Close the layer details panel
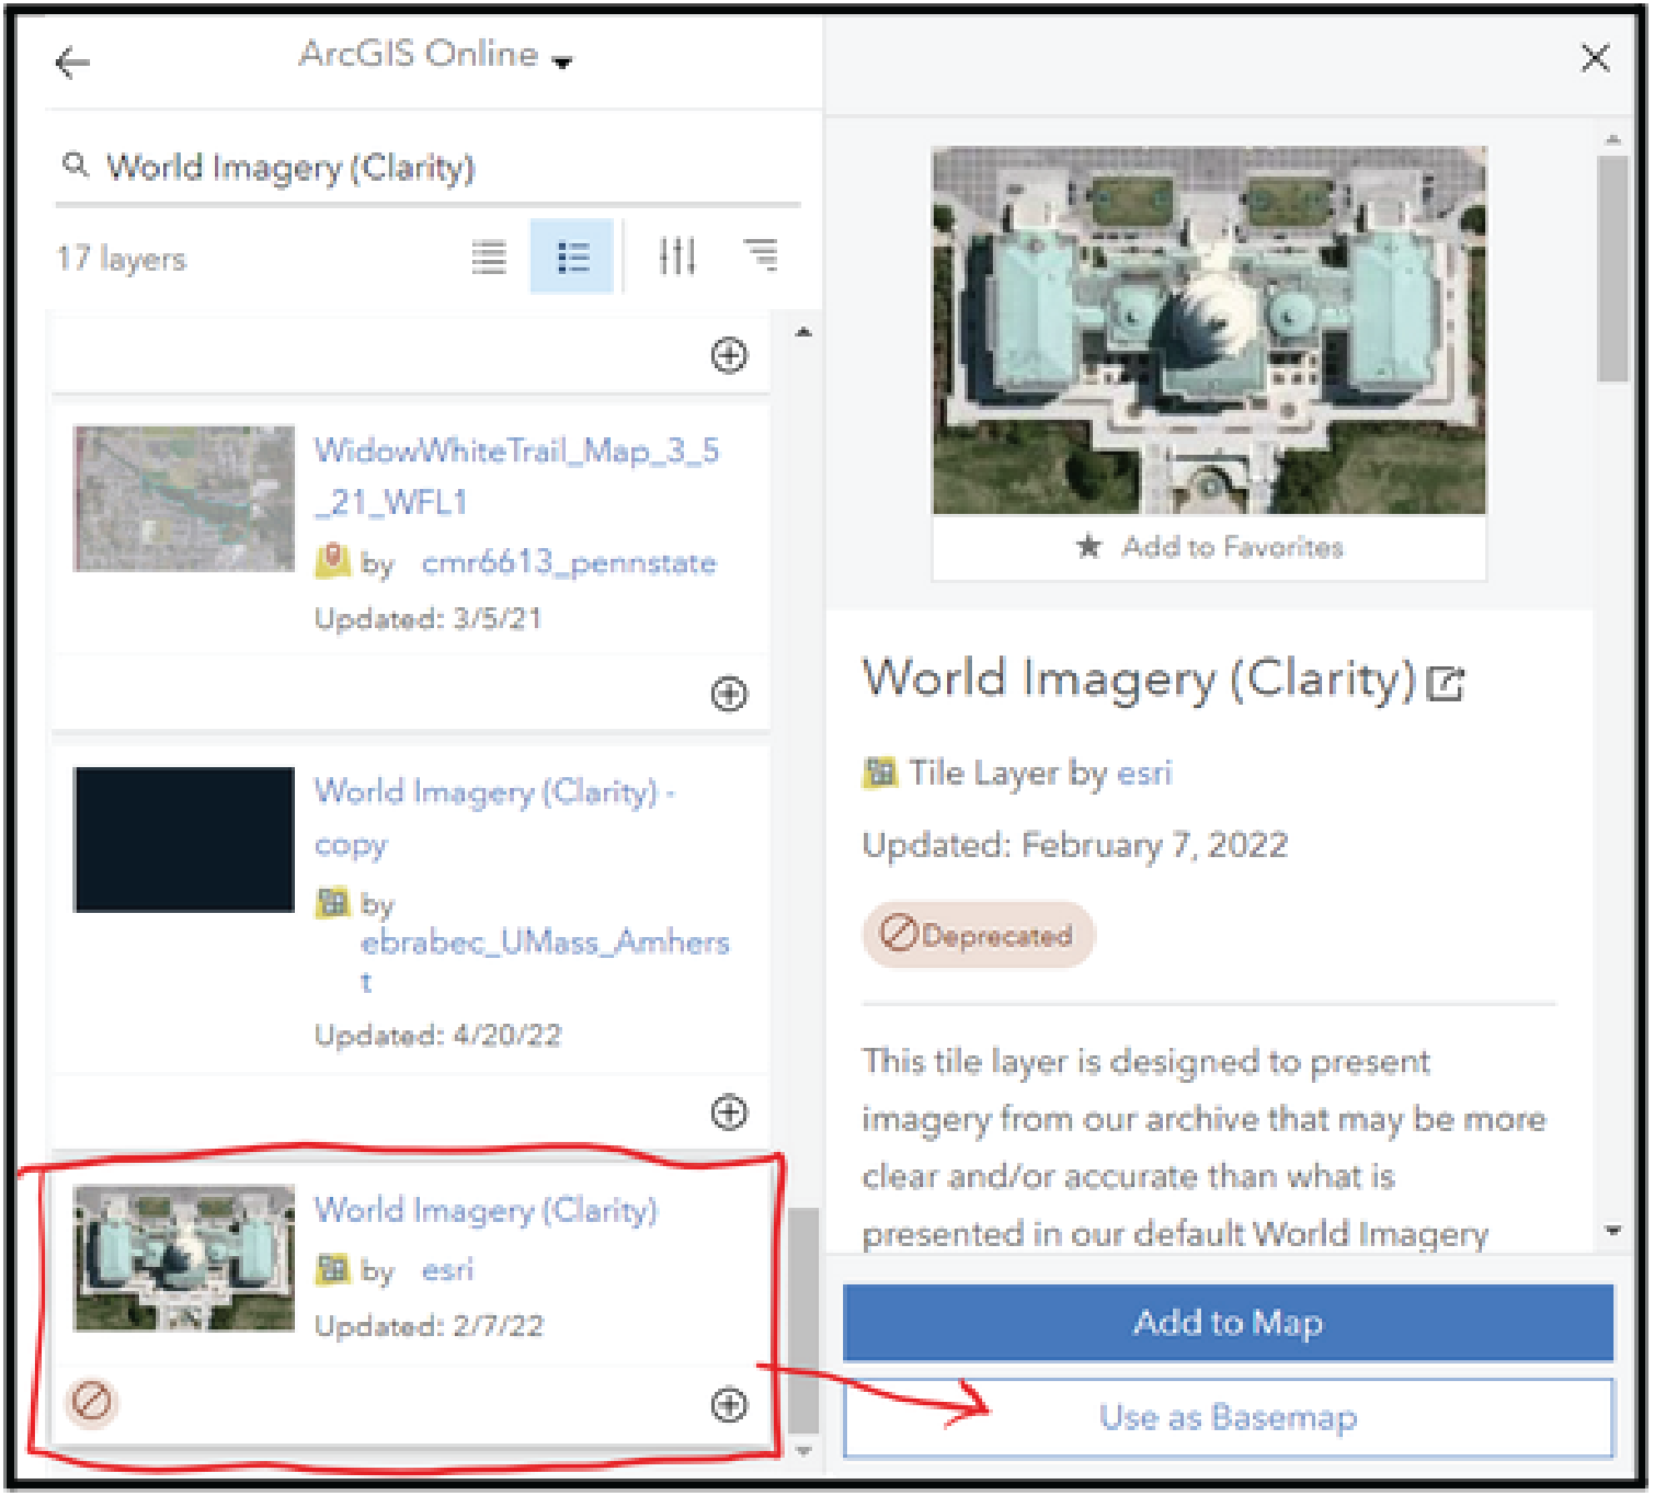This screenshot has height=1496, width=1656. [1595, 58]
